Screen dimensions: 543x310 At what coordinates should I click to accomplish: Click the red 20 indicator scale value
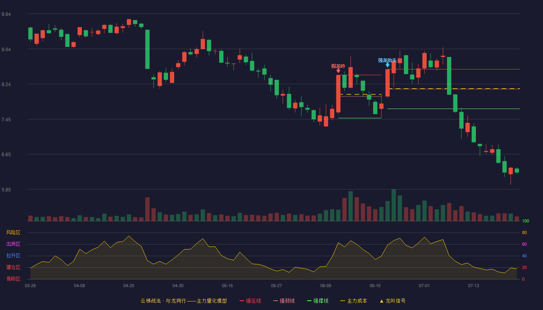coord(524,267)
